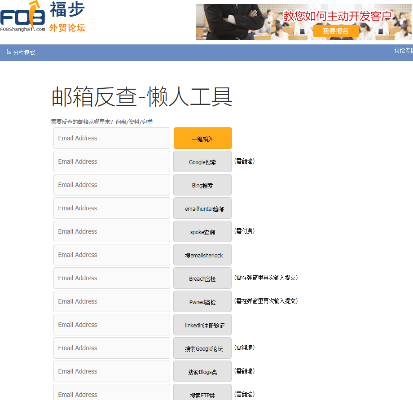Image resolution: width=413 pixels, height=400 pixels.
Task: Click the first Email Address input field
Action: 111,138
